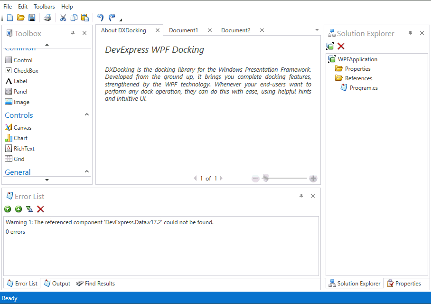The width and height of the screenshot is (431, 304).
Task: Close the Solution Explorer panel
Action: pos(422,33)
